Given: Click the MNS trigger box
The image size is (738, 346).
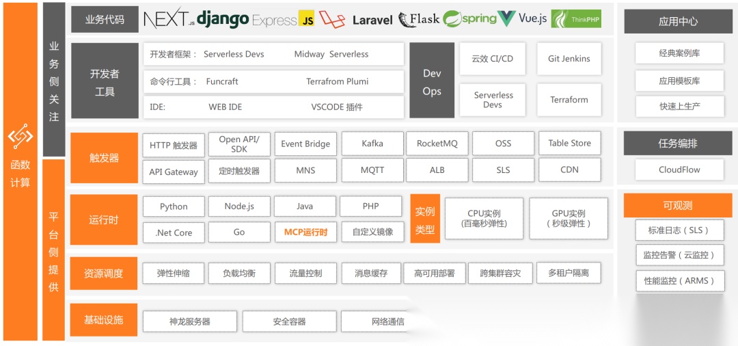Looking at the screenshot, I should (305, 170).
